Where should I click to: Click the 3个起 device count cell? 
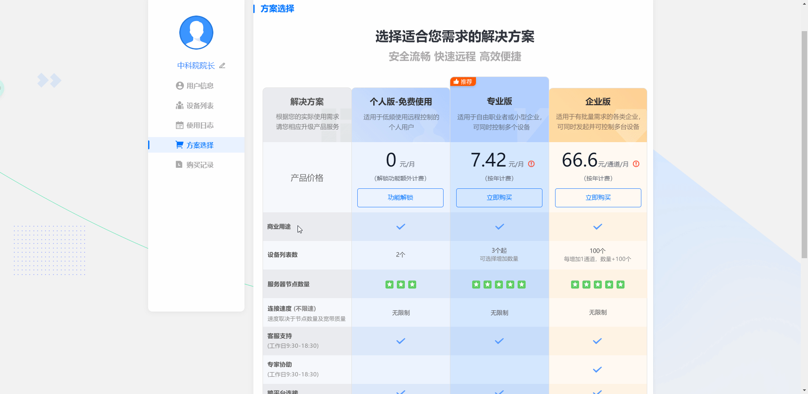click(x=499, y=250)
